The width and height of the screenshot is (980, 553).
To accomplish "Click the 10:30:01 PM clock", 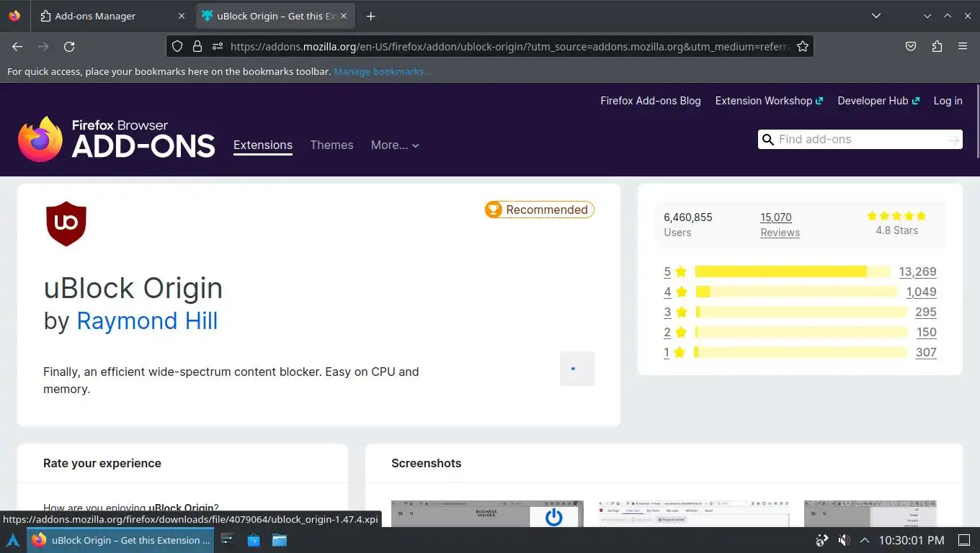I will 912,540.
